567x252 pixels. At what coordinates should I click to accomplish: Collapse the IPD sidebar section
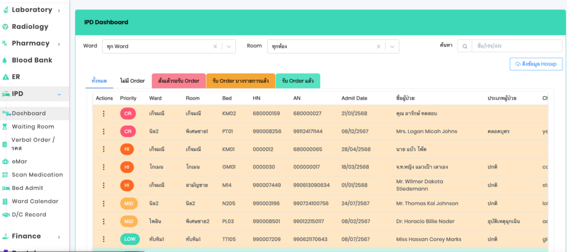59,94
